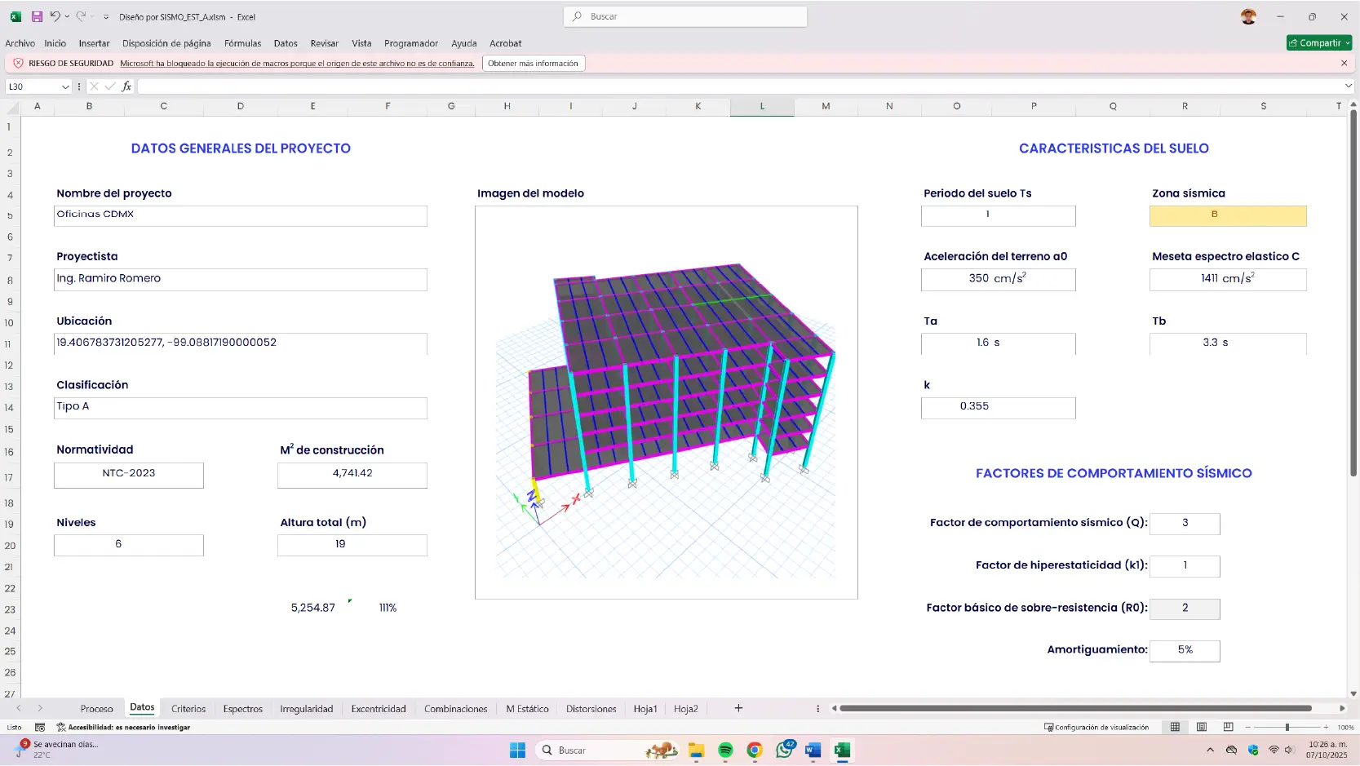Adjust the zoom slider in the status bar
The height and width of the screenshot is (766, 1360).
[1287, 727]
